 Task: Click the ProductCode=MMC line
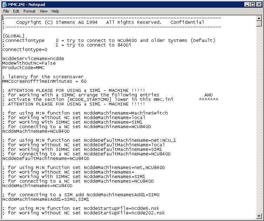[x=23, y=68]
